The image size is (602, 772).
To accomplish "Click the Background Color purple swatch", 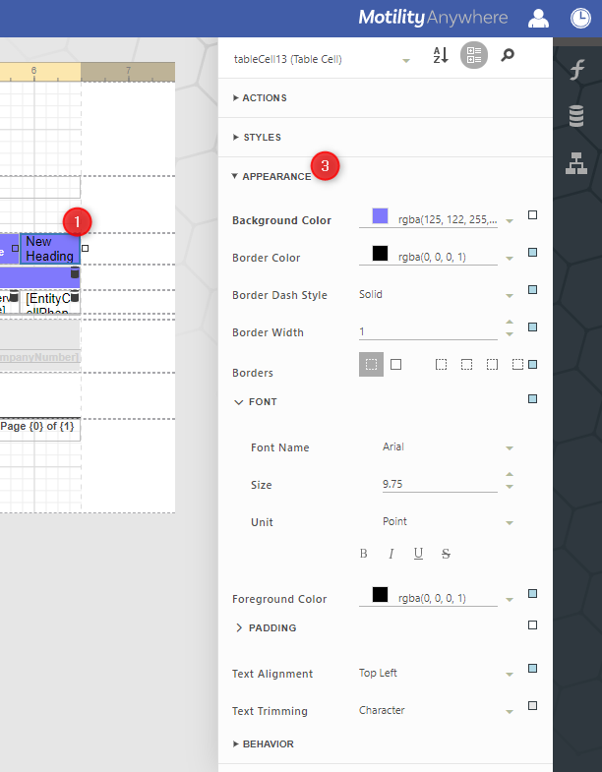I will tap(380, 216).
